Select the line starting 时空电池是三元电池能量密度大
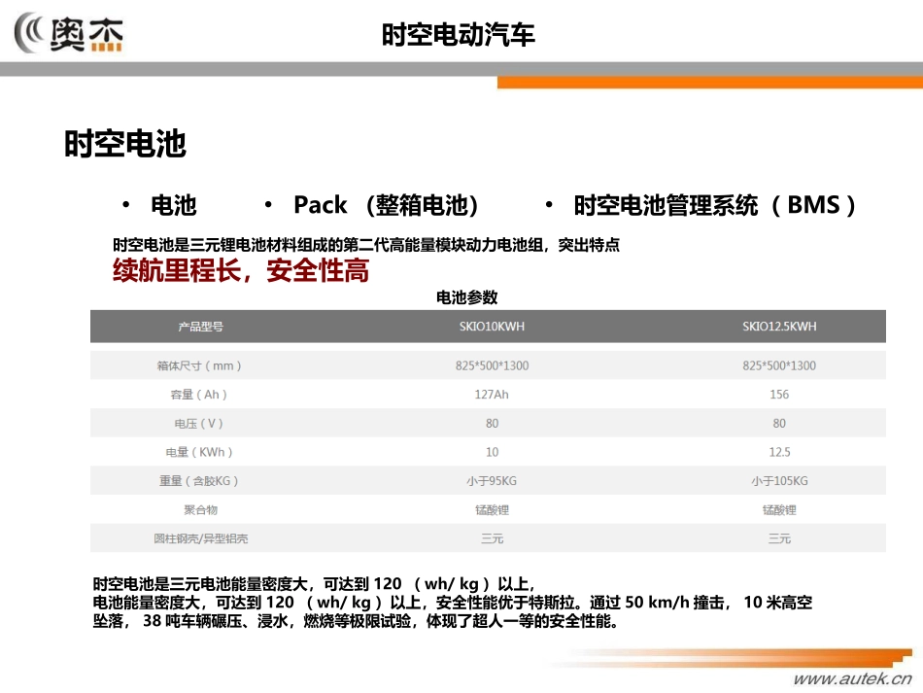Viewport: 923px width, 693px height. (314, 584)
